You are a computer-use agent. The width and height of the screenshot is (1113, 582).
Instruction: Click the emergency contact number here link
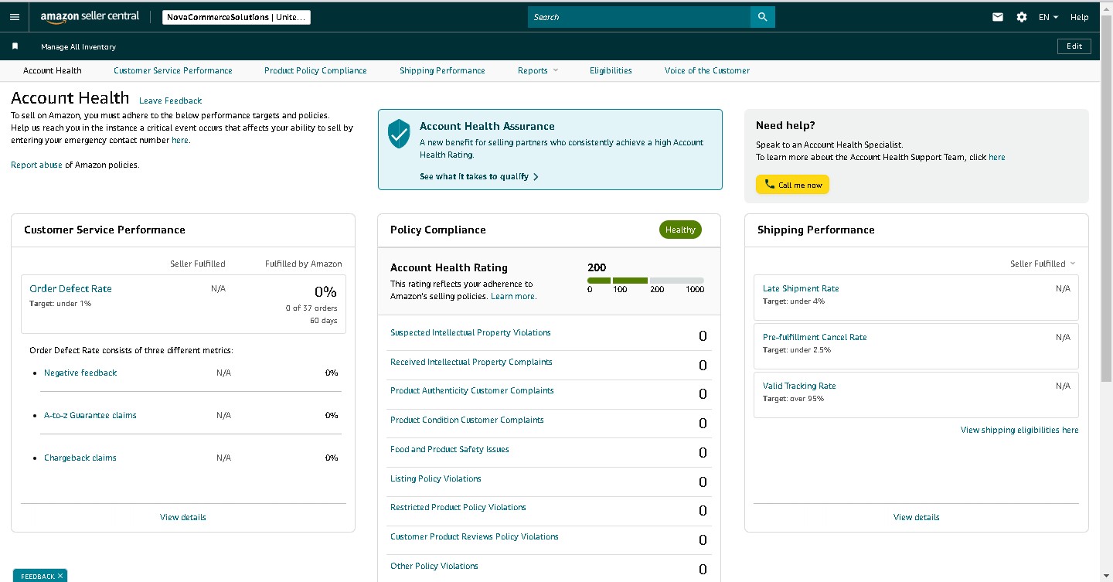pos(180,140)
